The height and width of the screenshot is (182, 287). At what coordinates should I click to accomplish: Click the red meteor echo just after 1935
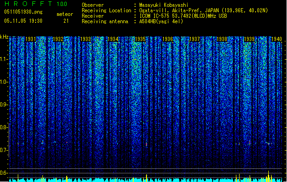coord(146,144)
